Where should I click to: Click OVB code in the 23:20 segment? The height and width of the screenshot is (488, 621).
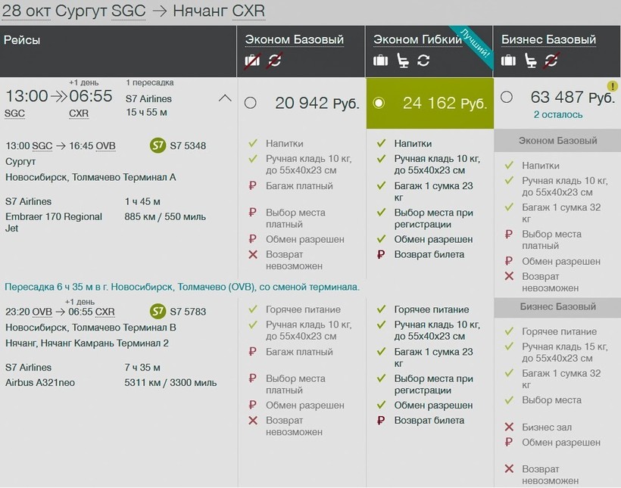42,312
